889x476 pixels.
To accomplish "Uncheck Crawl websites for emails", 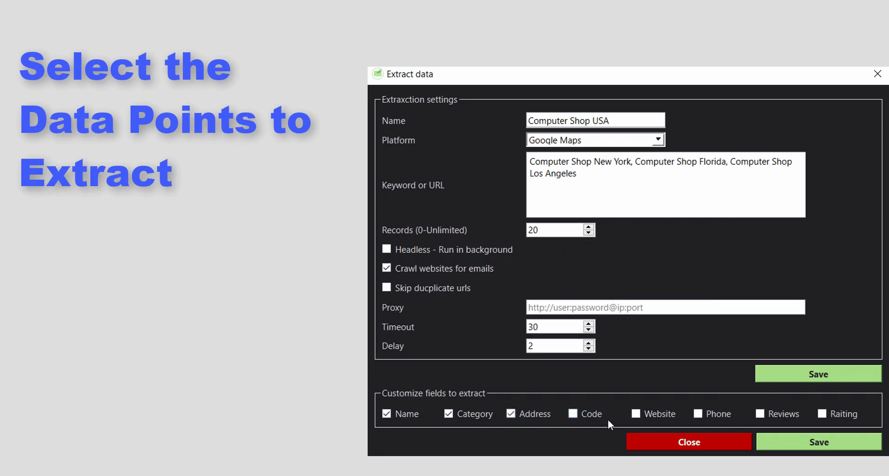I will pyautogui.click(x=387, y=268).
